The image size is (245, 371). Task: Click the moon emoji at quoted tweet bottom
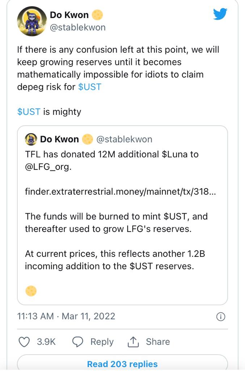pyautogui.click(x=31, y=291)
